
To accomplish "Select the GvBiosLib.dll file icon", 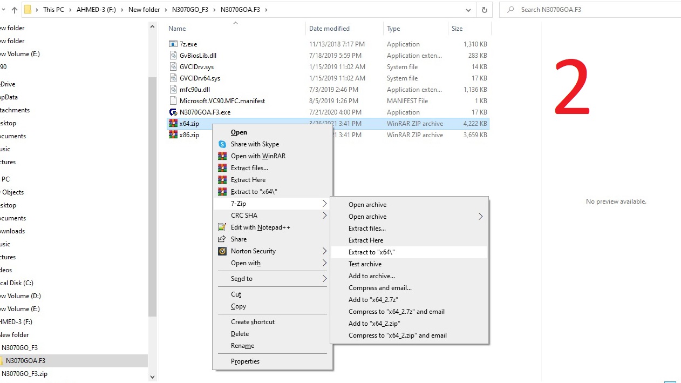I will point(173,56).
